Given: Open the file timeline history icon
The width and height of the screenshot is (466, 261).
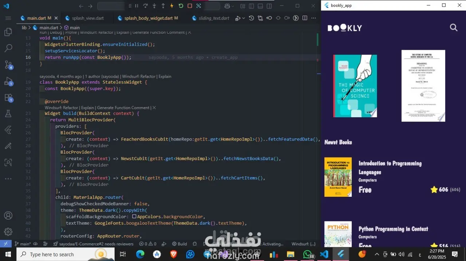Looking at the screenshot, I should tap(251, 18).
